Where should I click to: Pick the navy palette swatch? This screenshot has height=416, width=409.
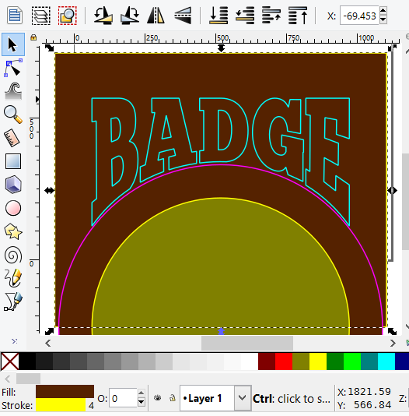[x=402, y=361]
